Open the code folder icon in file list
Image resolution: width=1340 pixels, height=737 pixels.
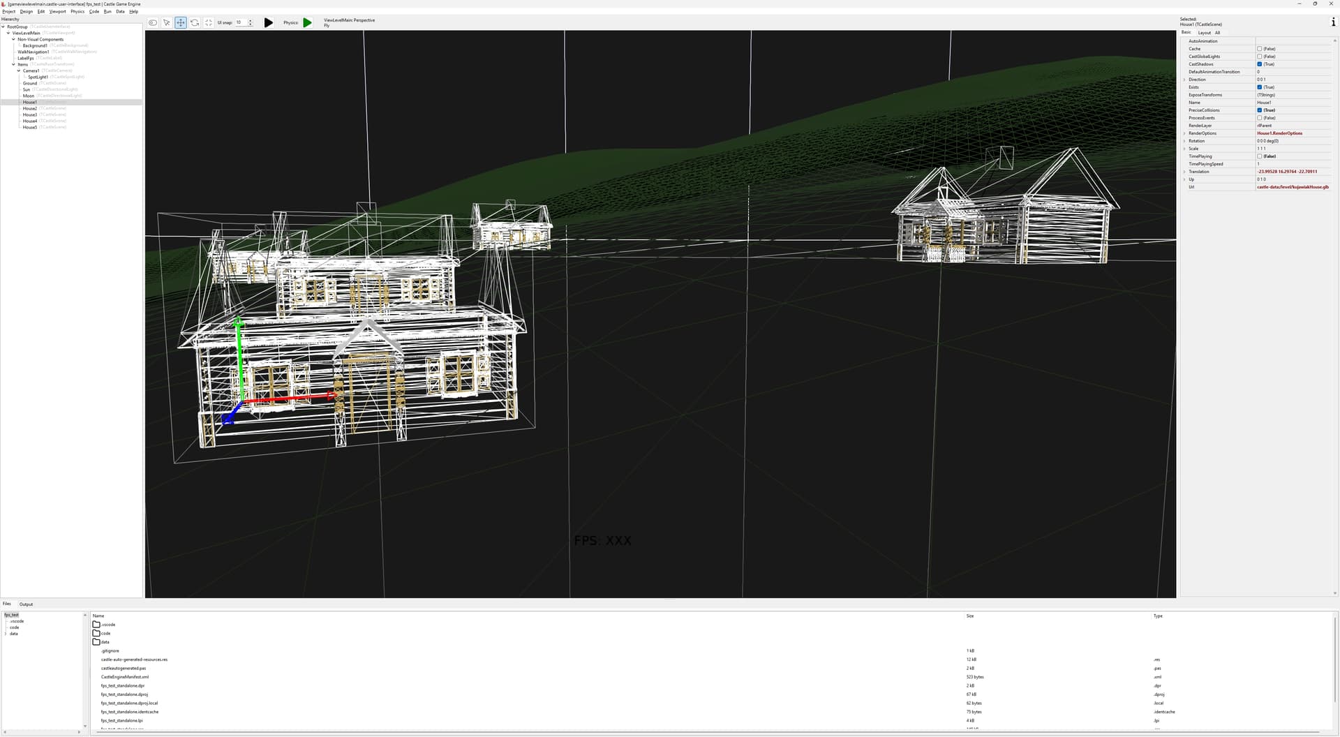(96, 633)
